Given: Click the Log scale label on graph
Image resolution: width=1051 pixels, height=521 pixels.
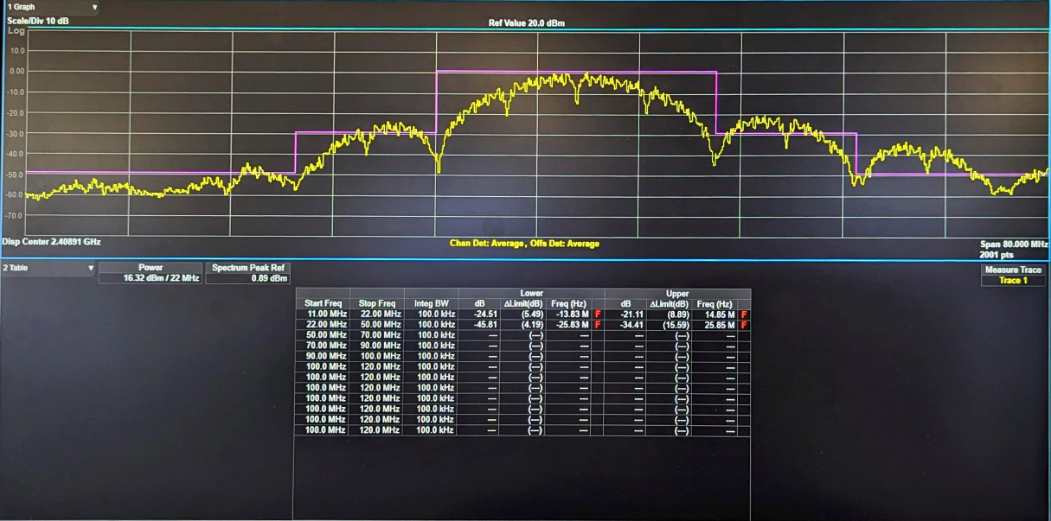Looking at the screenshot, I should tap(16, 31).
